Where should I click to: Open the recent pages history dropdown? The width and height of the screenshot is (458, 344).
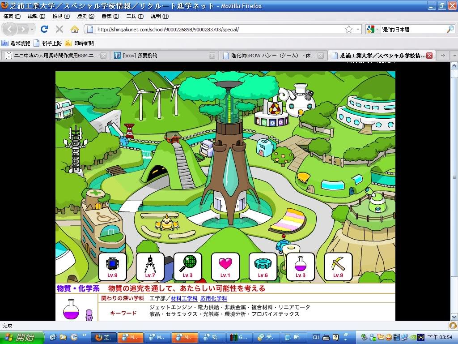32,29
